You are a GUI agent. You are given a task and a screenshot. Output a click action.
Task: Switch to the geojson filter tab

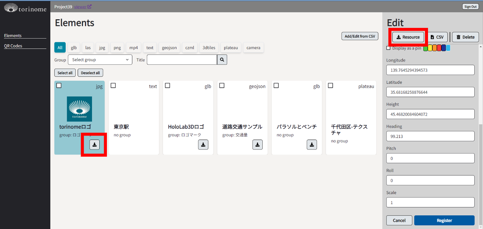169,48
